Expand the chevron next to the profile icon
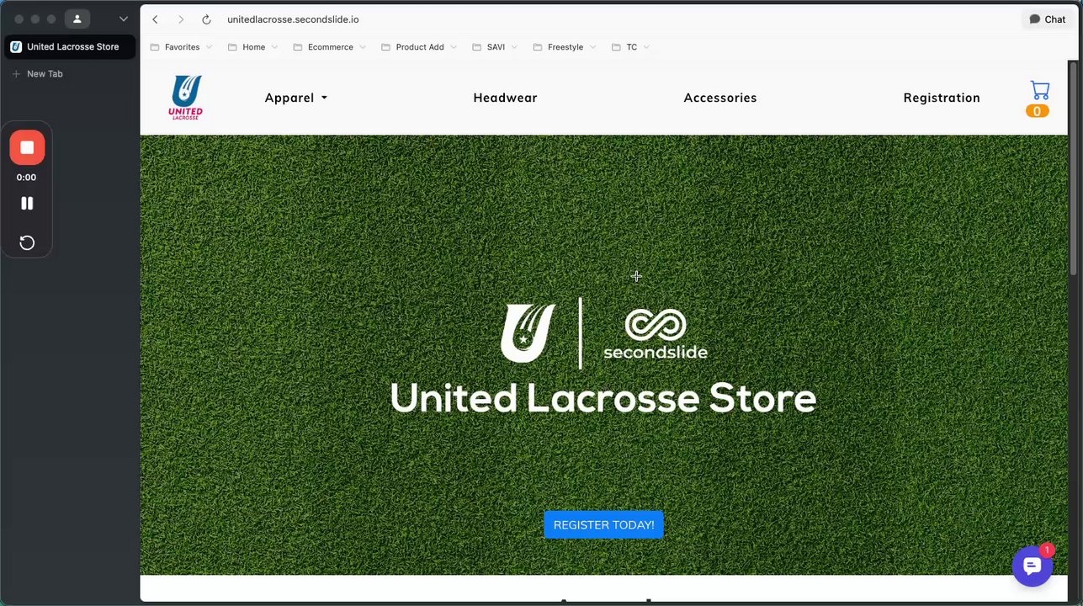1083x606 pixels. 124,19
